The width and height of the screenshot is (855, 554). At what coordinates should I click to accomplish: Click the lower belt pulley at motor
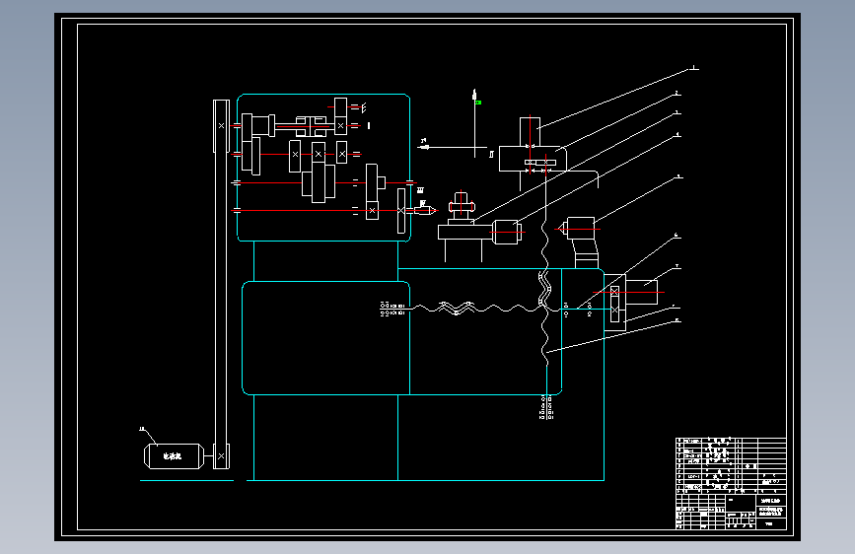click(221, 456)
